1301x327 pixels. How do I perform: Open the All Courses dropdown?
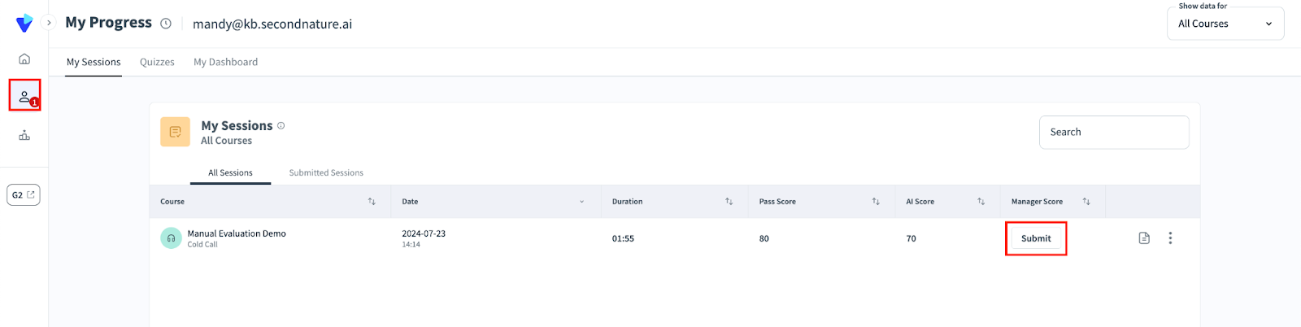pos(1225,24)
